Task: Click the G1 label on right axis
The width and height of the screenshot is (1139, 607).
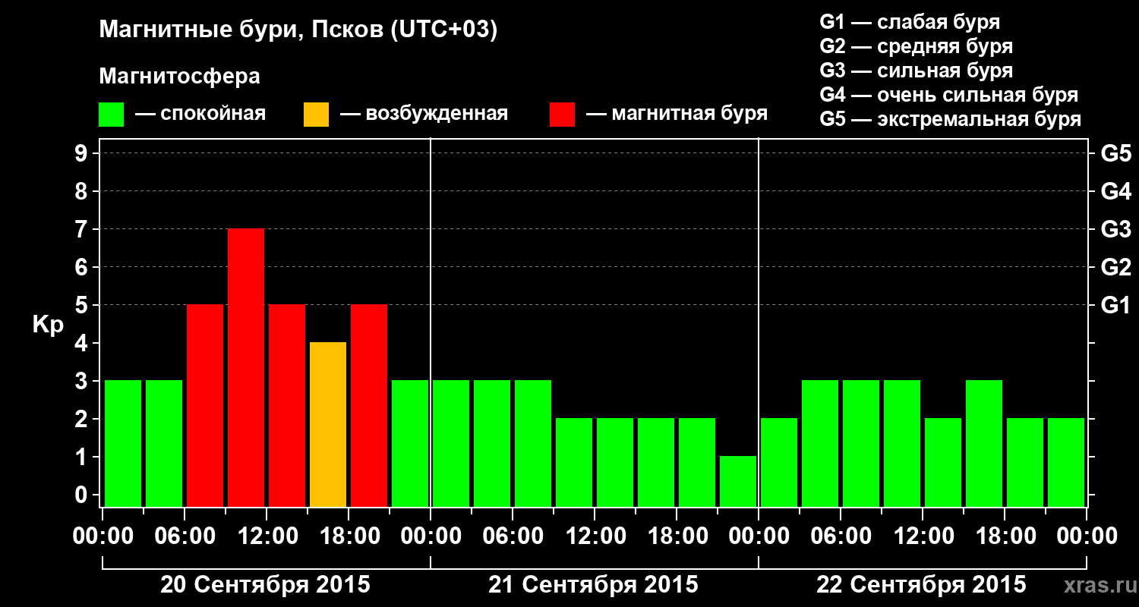Action: point(1115,305)
